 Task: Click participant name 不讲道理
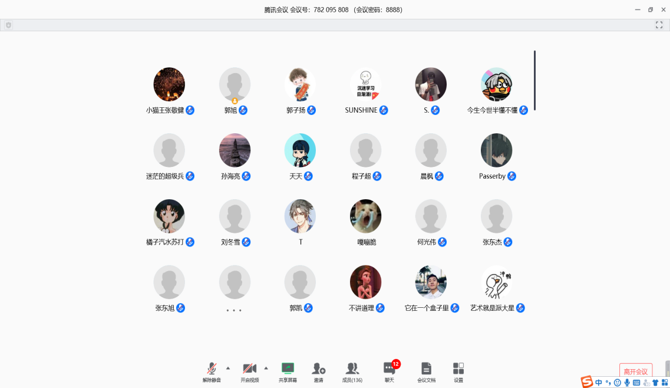pos(361,308)
